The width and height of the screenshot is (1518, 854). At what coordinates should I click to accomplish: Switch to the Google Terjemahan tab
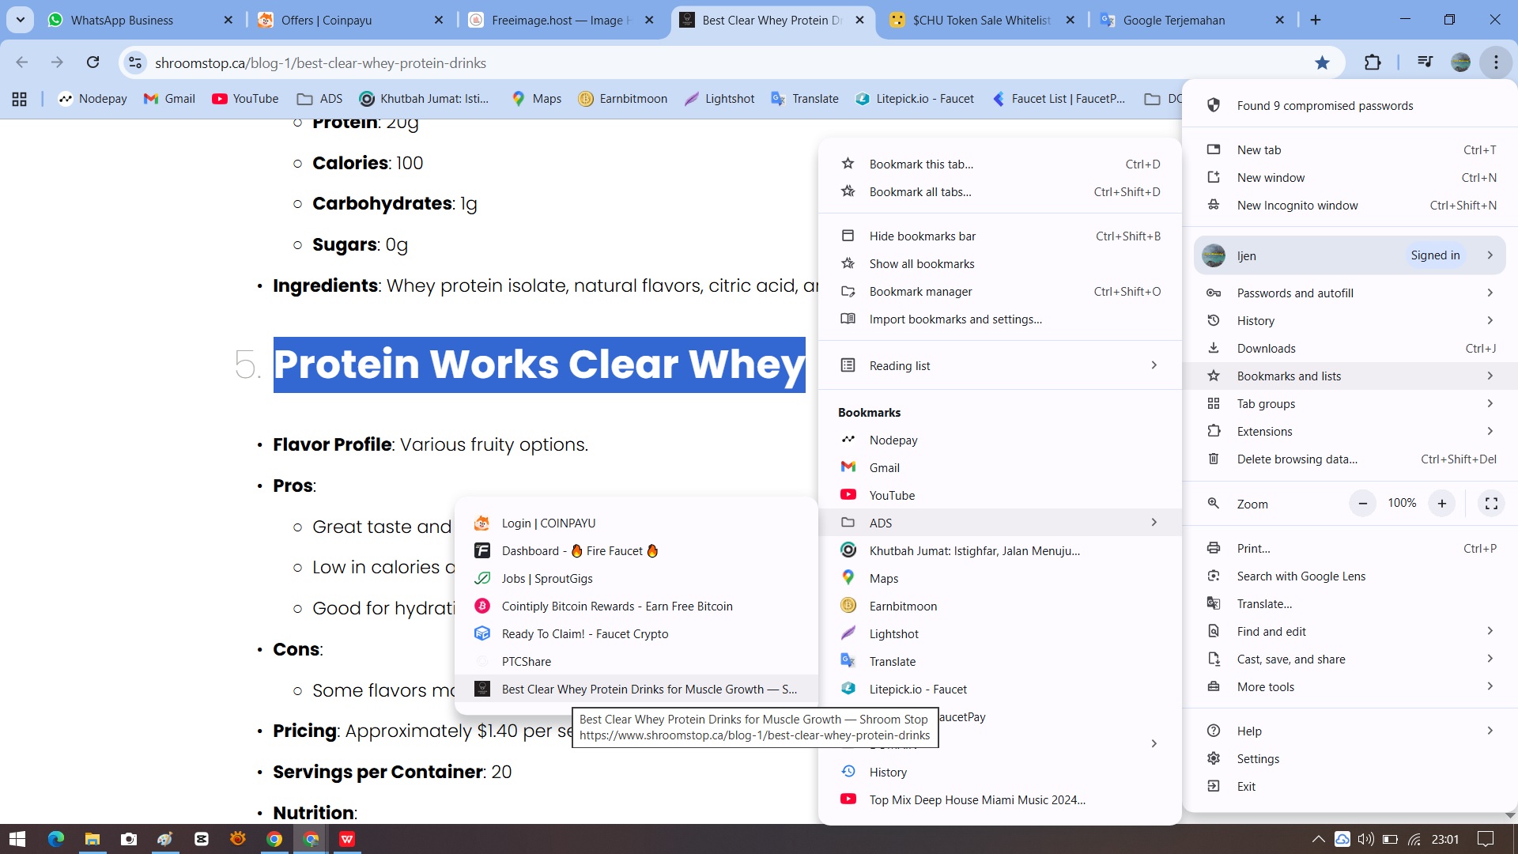(1192, 20)
